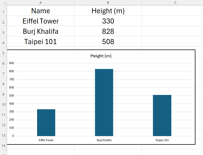Select column A header

coord(41,3)
